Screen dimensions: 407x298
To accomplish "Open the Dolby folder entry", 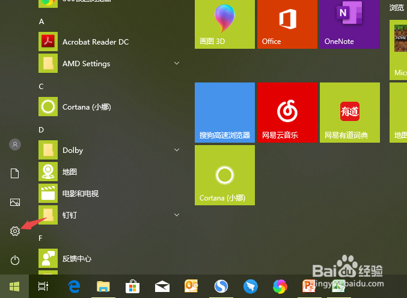I will tap(109, 150).
